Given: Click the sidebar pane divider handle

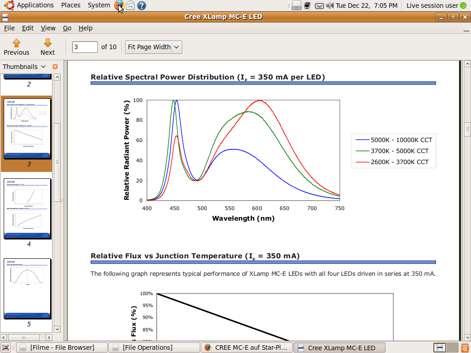Looking at the screenshot, I should click(x=62, y=200).
